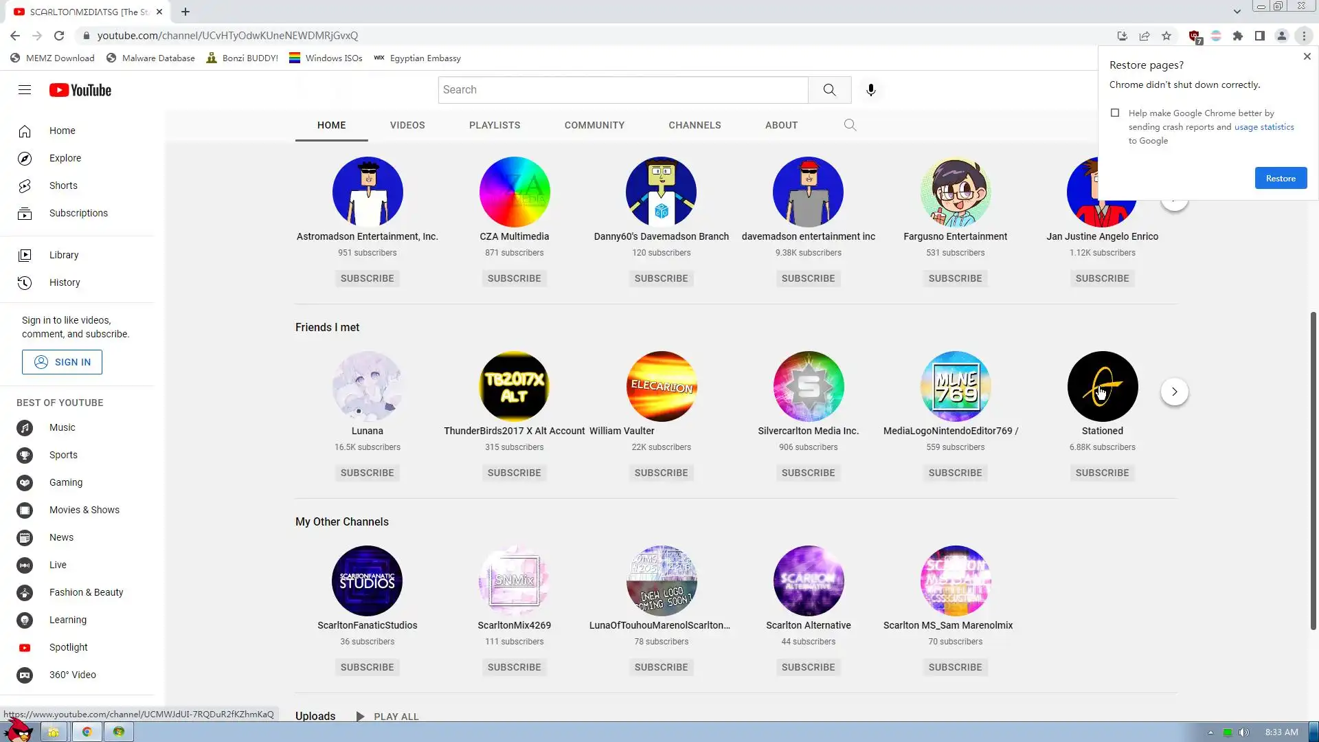Click the voice search microphone icon
This screenshot has height=742, width=1319.
[x=870, y=90]
